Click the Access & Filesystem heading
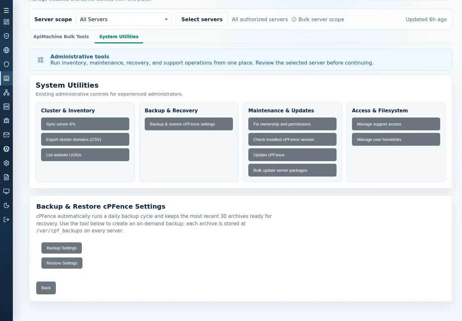462x321 pixels. (x=380, y=110)
